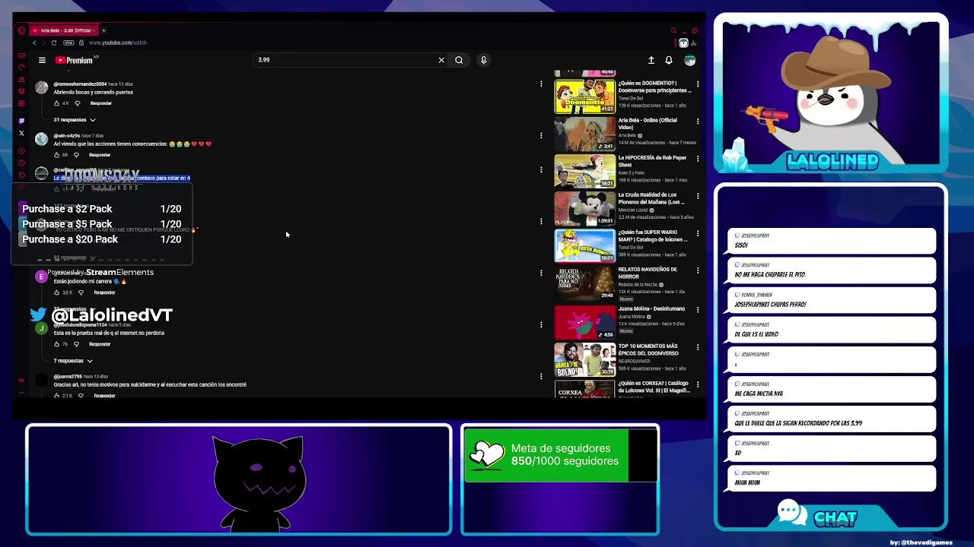This screenshot has width=974, height=547.
Task: Open the '¿Quién es DOOMENTIO?' video thumbnail
Action: [x=584, y=96]
